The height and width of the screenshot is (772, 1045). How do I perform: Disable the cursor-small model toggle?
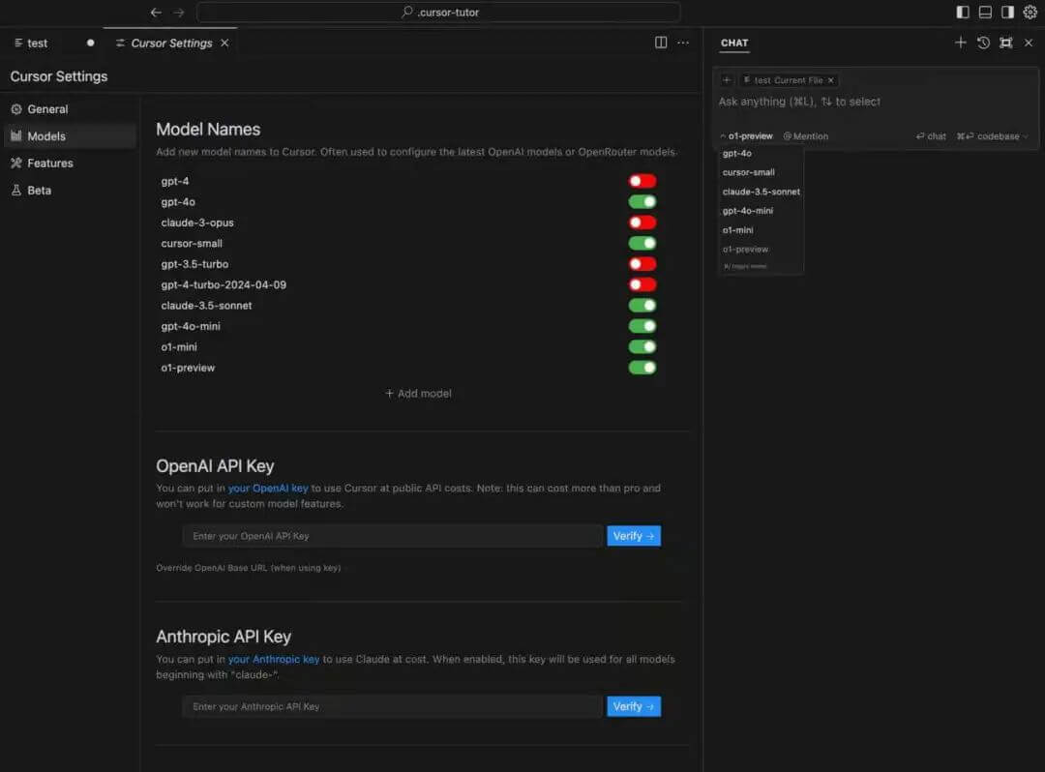point(642,243)
